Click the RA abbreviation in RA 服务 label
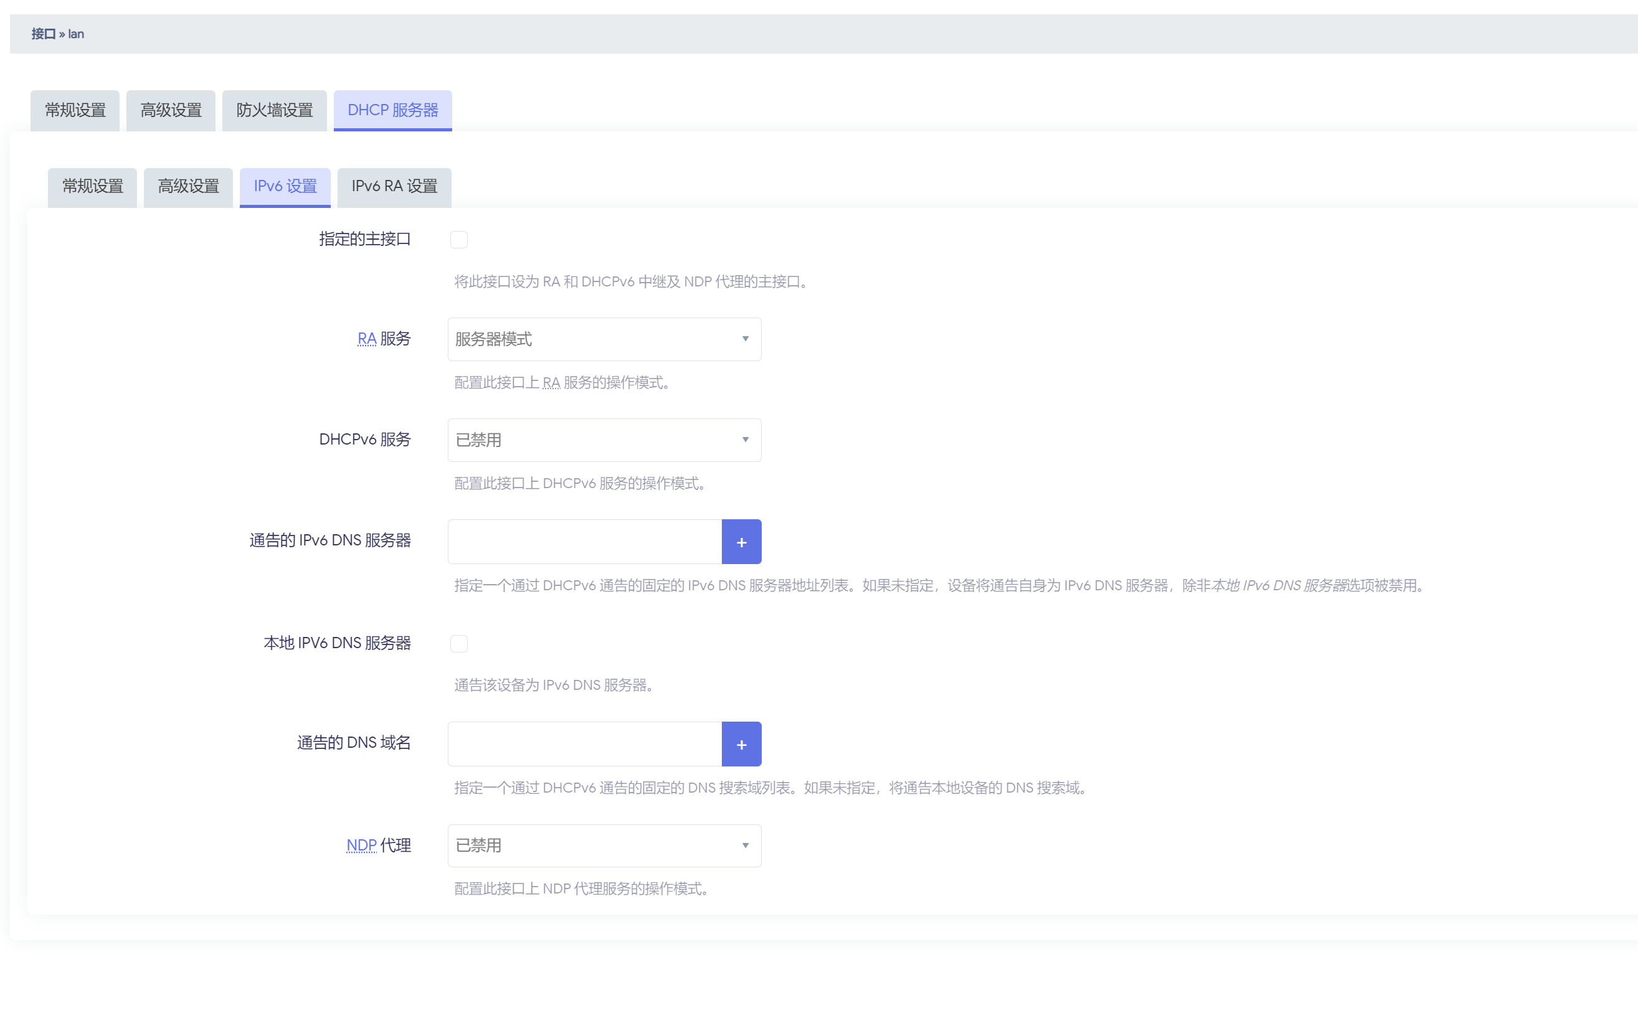The height and width of the screenshot is (1013, 1638). point(367,339)
